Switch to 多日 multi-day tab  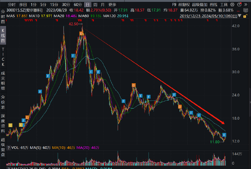tap(23, 5)
